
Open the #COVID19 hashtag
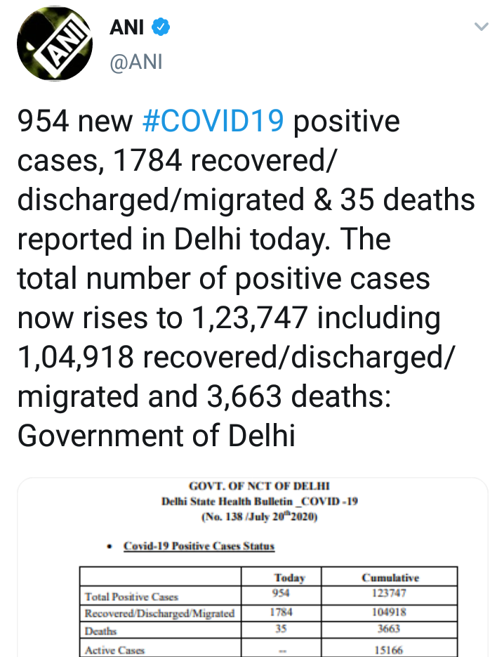point(213,122)
